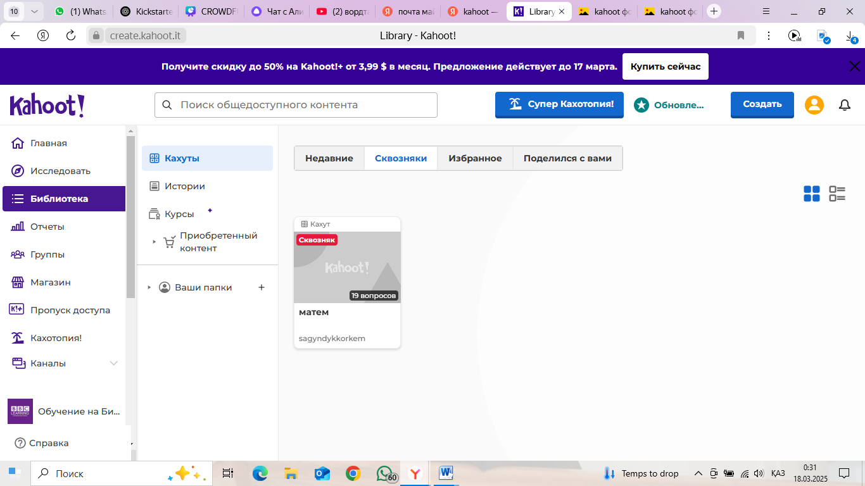This screenshot has height=486, width=865.
Task: Open Outlook from taskbar
Action: click(322, 473)
